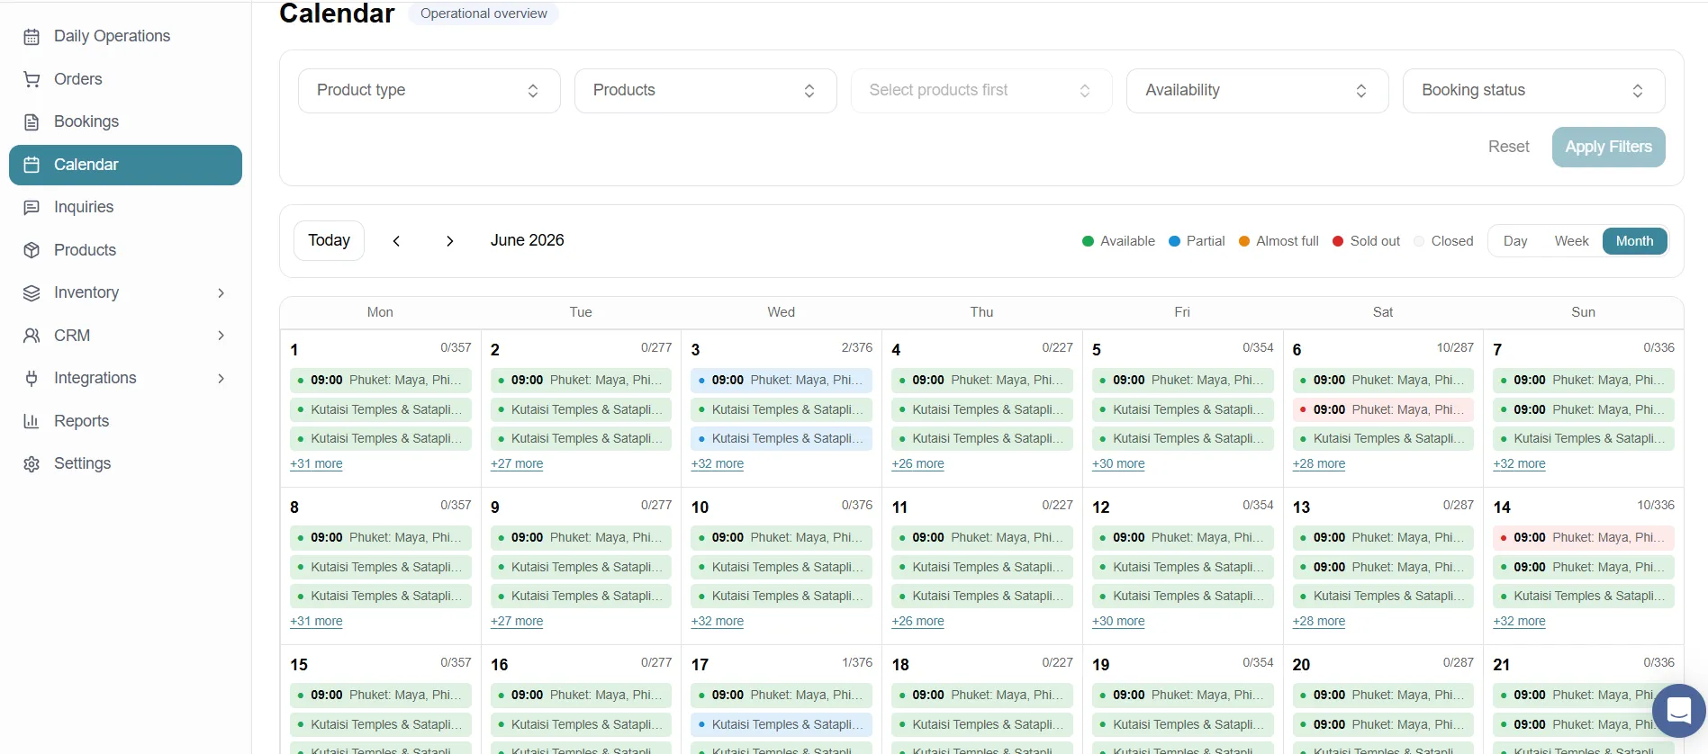Open sold-out 09:00 Phuket event on June 6
1708x754 pixels.
click(1383, 410)
